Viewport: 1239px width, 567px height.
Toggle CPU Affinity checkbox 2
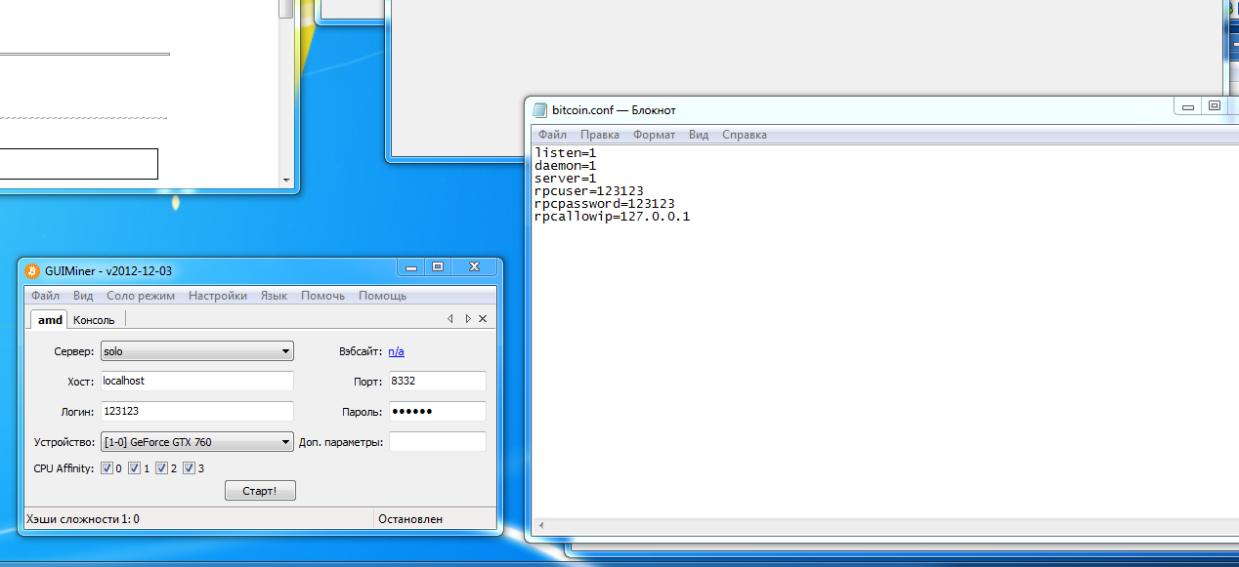click(x=161, y=468)
